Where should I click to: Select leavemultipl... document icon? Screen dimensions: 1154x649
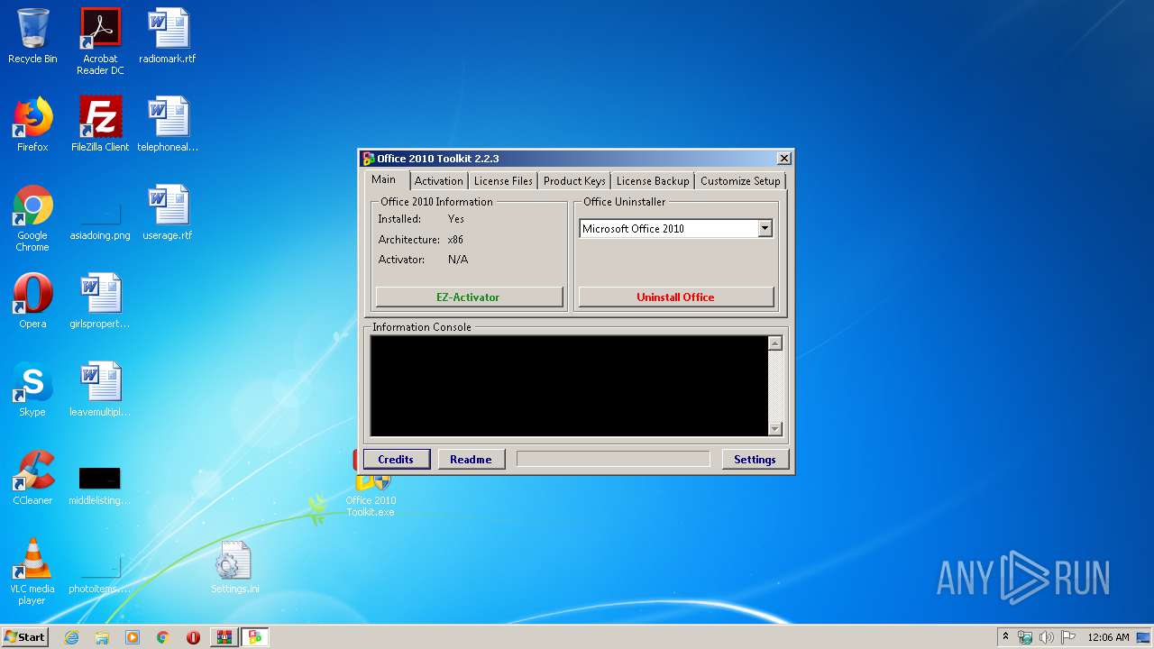(x=100, y=389)
